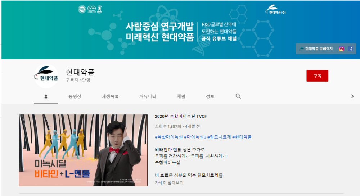360x196 pixels.
Task: Open the 현대약품 홈페이지 banner link
Action: point(316,49)
